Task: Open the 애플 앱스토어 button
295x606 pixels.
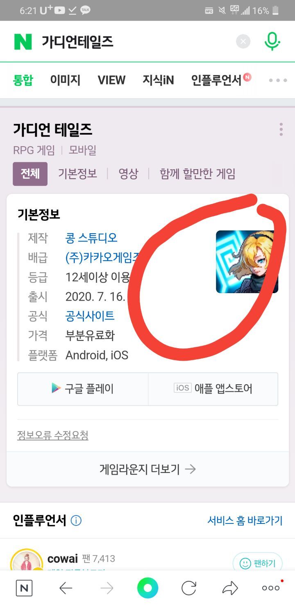Action: point(213,388)
